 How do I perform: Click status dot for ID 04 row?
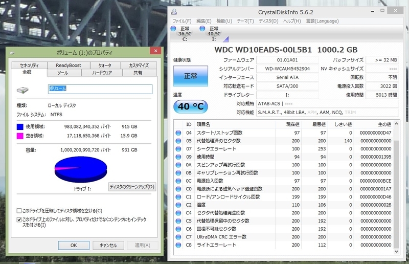[x=178, y=133]
